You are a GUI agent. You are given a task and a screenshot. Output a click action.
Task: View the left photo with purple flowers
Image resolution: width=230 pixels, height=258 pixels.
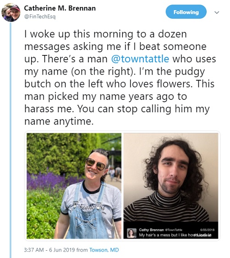pos(74,186)
